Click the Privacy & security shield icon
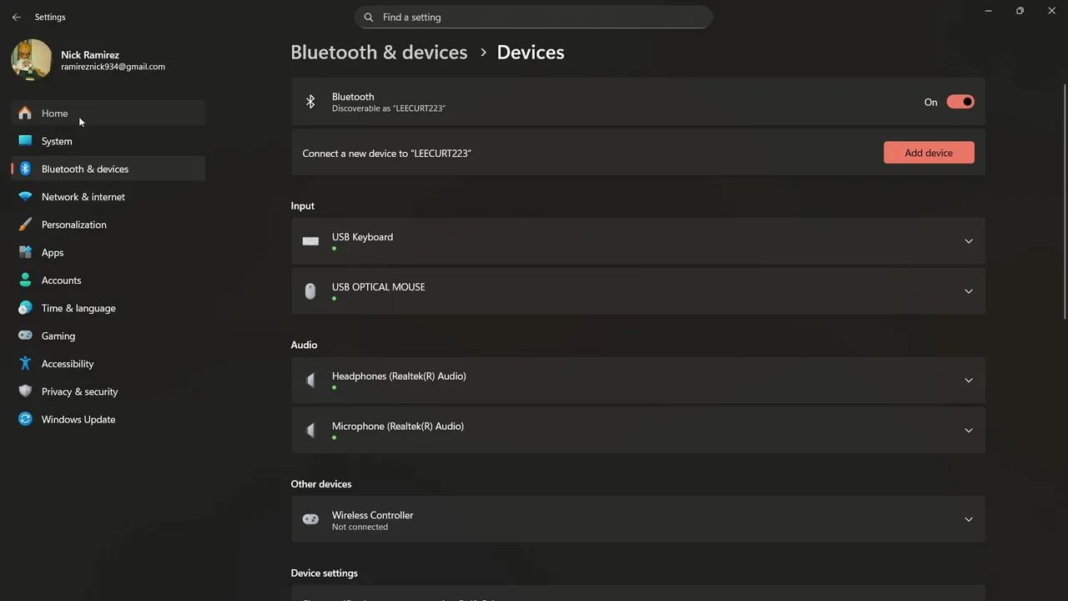This screenshot has height=601, width=1068. pos(25,391)
